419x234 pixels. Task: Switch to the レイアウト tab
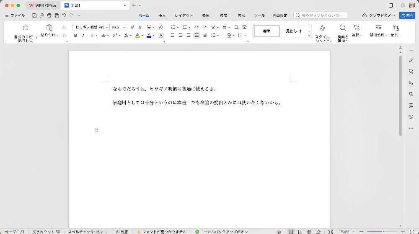coord(184,15)
